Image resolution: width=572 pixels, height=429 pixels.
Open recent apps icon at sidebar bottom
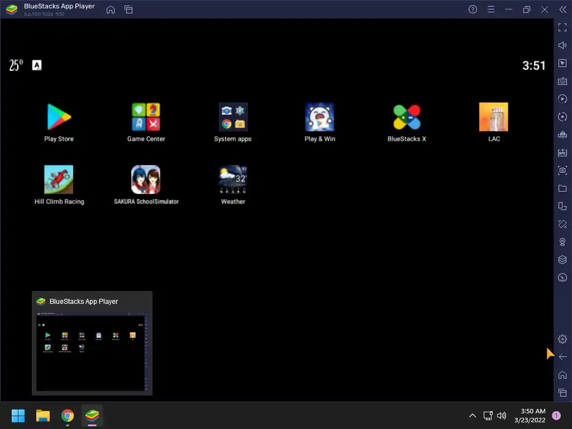coord(563,393)
